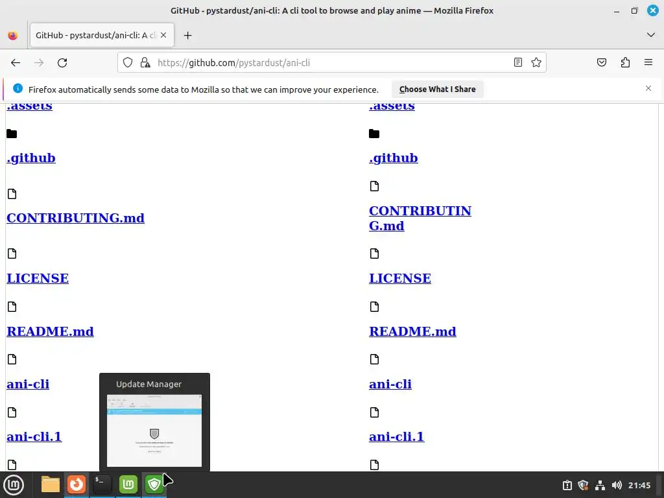Open the .github link in the left column

[x=31, y=158]
